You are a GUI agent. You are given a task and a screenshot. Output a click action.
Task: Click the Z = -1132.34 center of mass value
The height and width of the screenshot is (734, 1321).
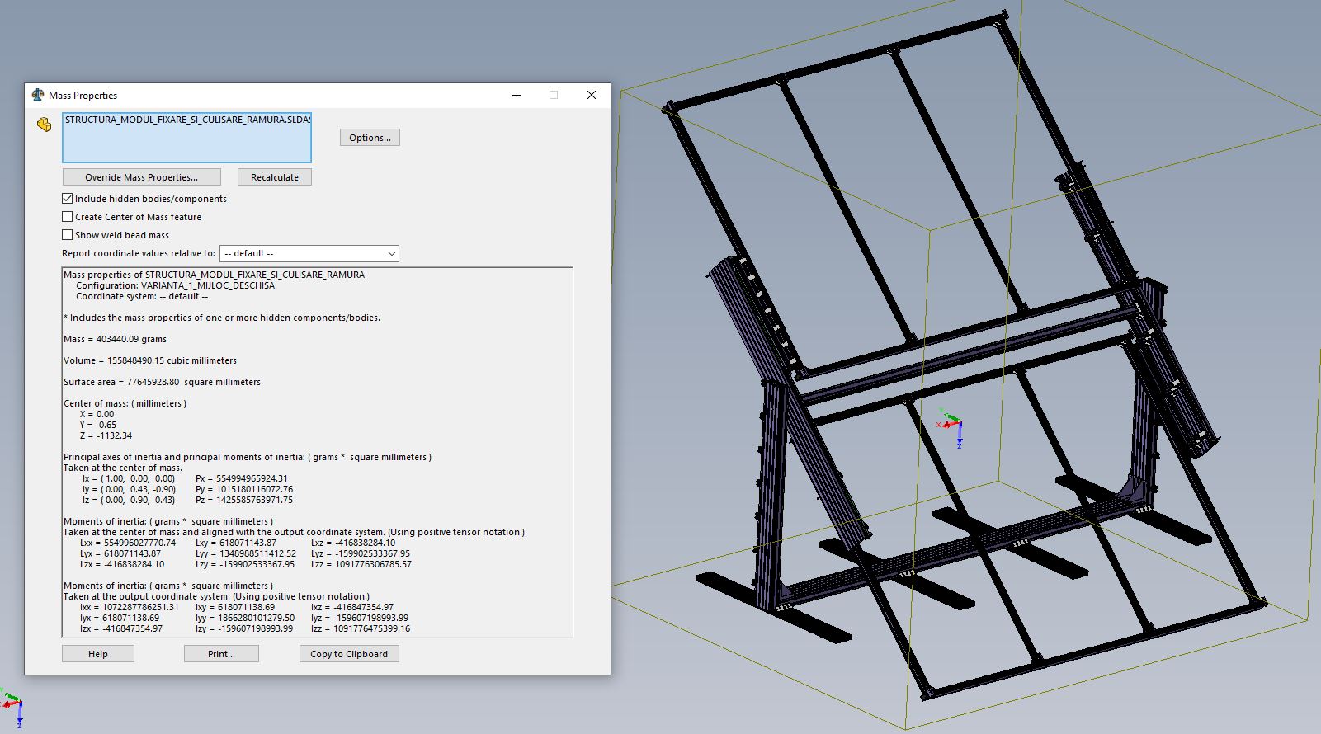coord(106,435)
